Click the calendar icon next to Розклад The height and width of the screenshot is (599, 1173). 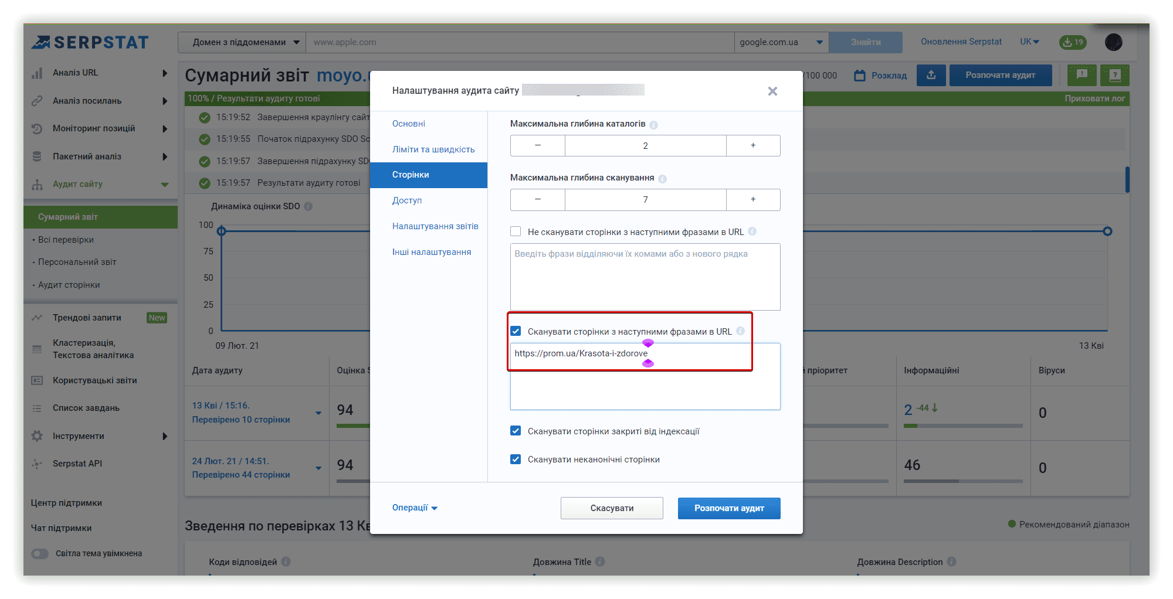[x=860, y=76]
